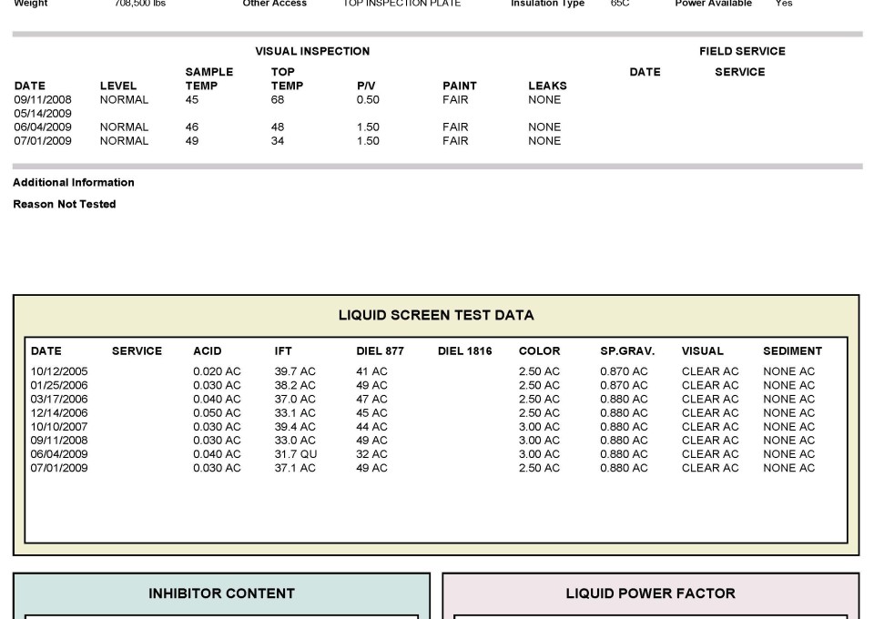The height and width of the screenshot is (619, 874).
Task: Click top temp value 68
Action: point(278,100)
